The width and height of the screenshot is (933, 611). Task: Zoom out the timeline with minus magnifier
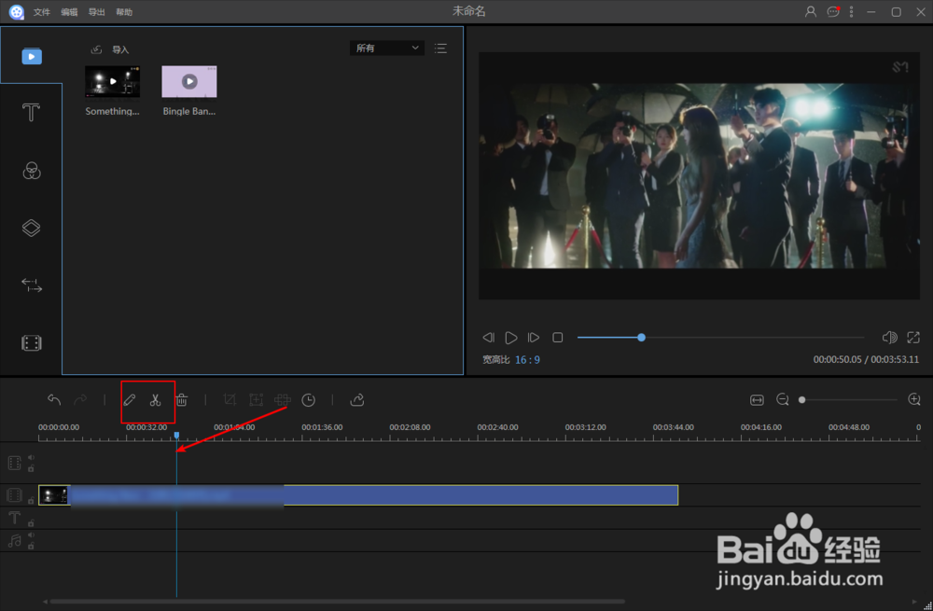point(783,400)
